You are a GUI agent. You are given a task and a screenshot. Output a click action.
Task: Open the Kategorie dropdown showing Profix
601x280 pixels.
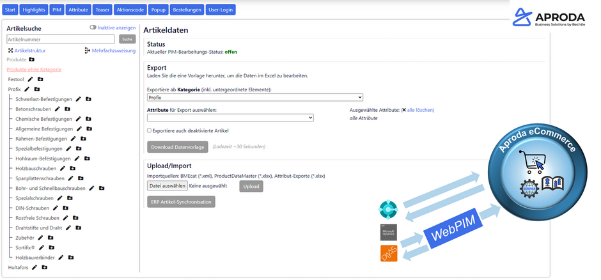[254, 98]
